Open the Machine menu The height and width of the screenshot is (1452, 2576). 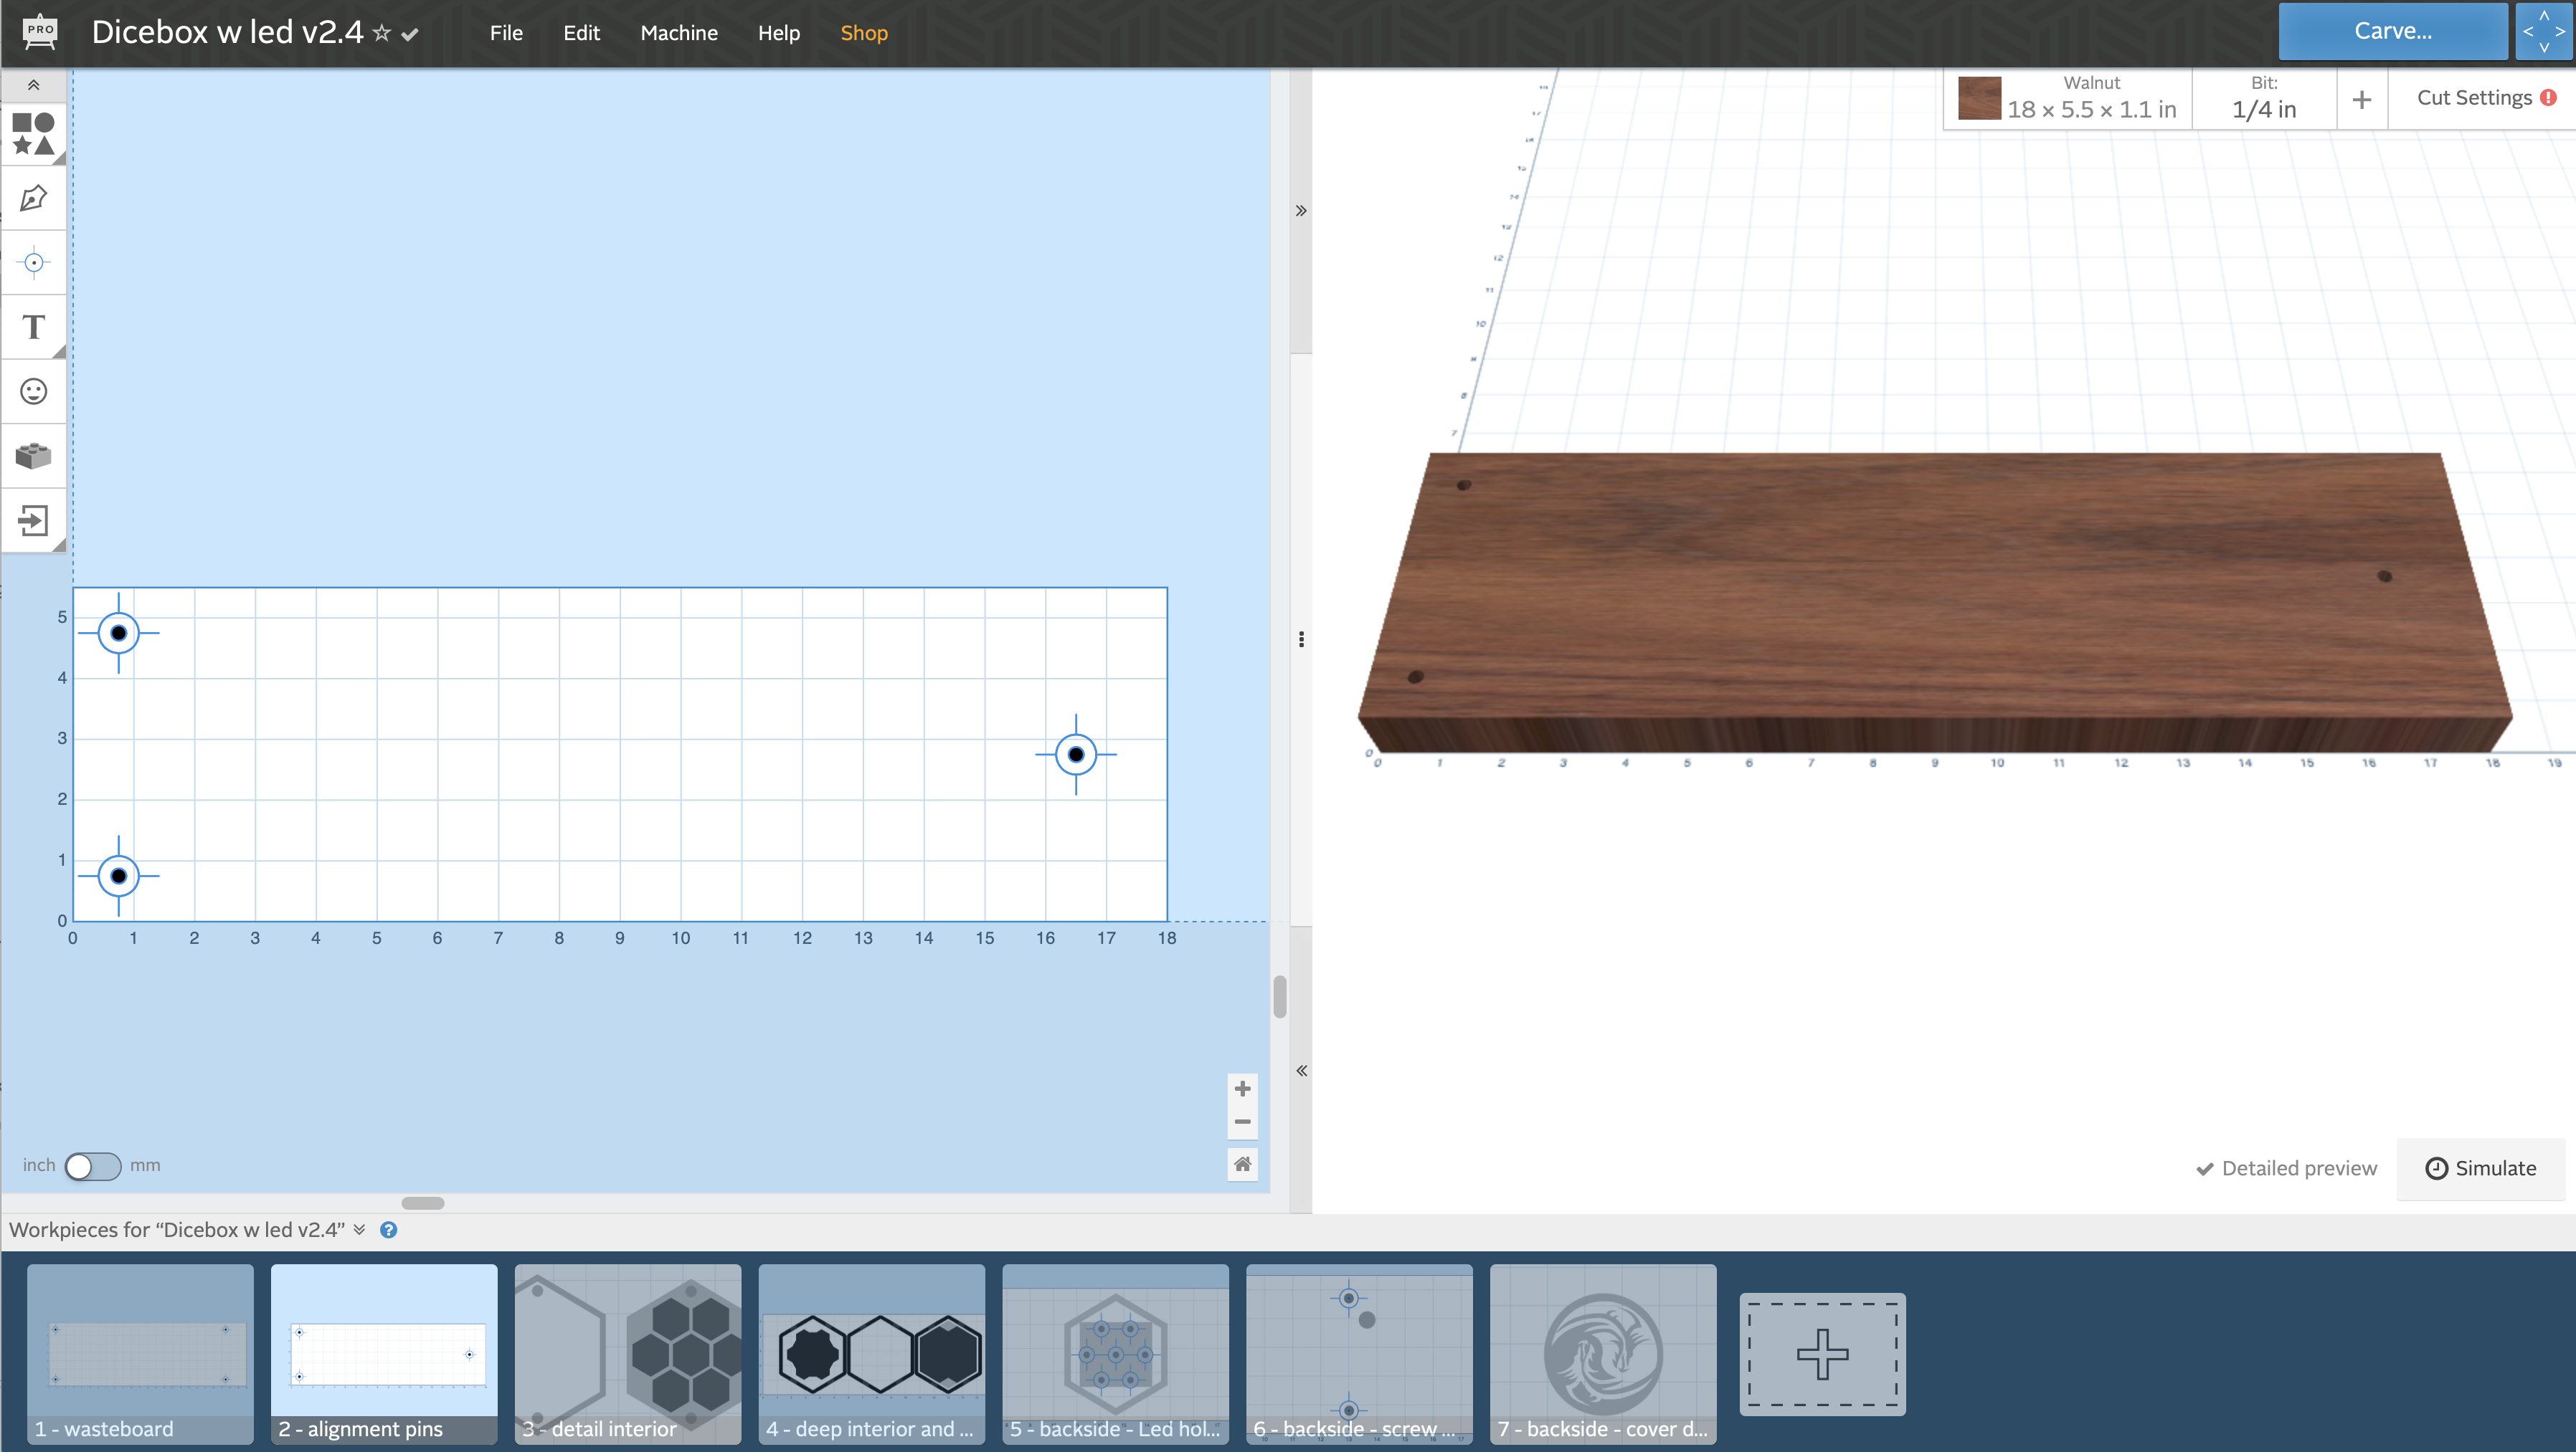[x=678, y=33]
